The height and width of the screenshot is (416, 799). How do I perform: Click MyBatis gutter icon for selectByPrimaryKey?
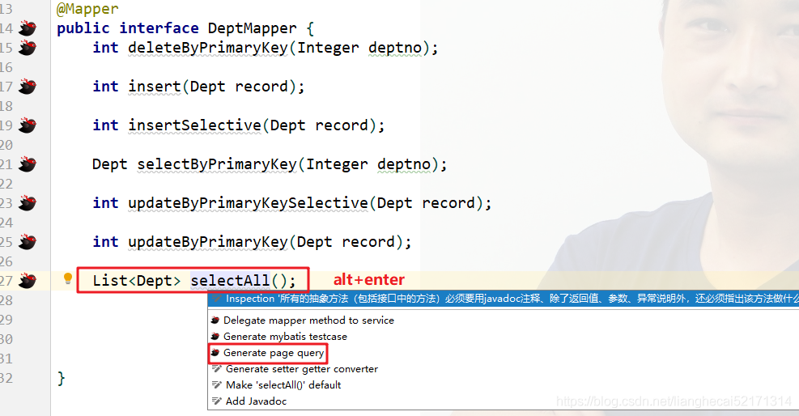[x=28, y=164]
